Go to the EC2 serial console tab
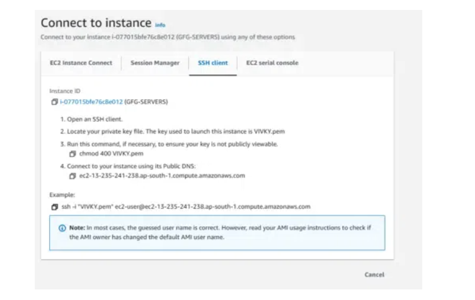 pyautogui.click(x=272, y=63)
